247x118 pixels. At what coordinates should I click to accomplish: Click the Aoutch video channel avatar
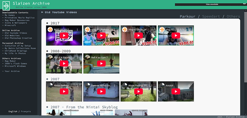[x=162, y=86]
